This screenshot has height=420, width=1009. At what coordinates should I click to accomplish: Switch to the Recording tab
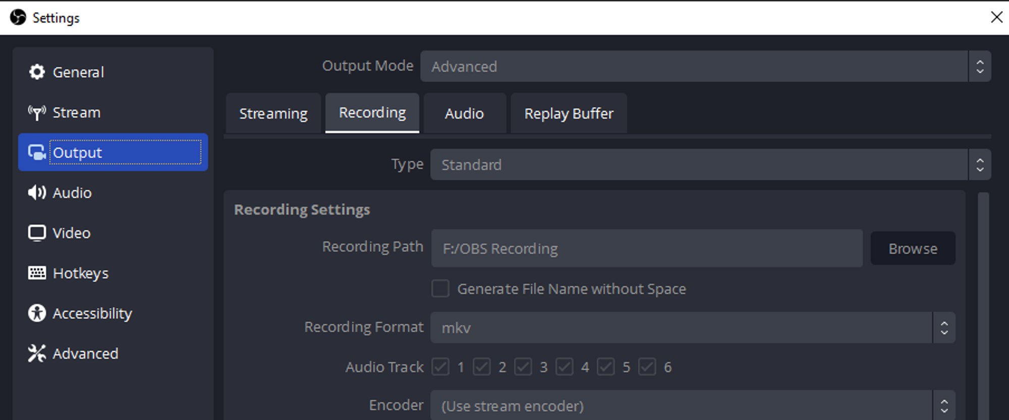(x=372, y=112)
